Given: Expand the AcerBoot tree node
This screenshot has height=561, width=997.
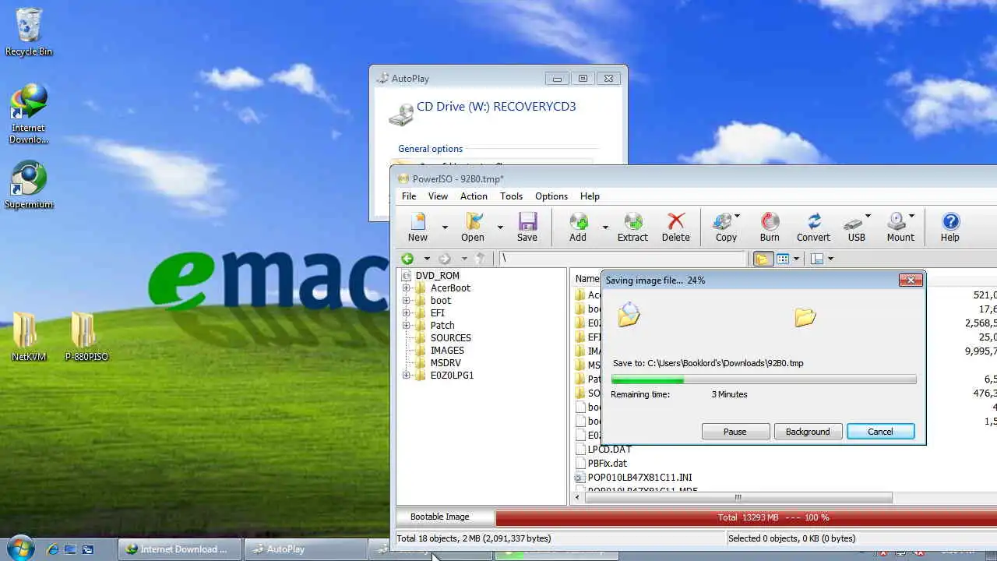Looking at the screenshot, I should pos(406,288).
